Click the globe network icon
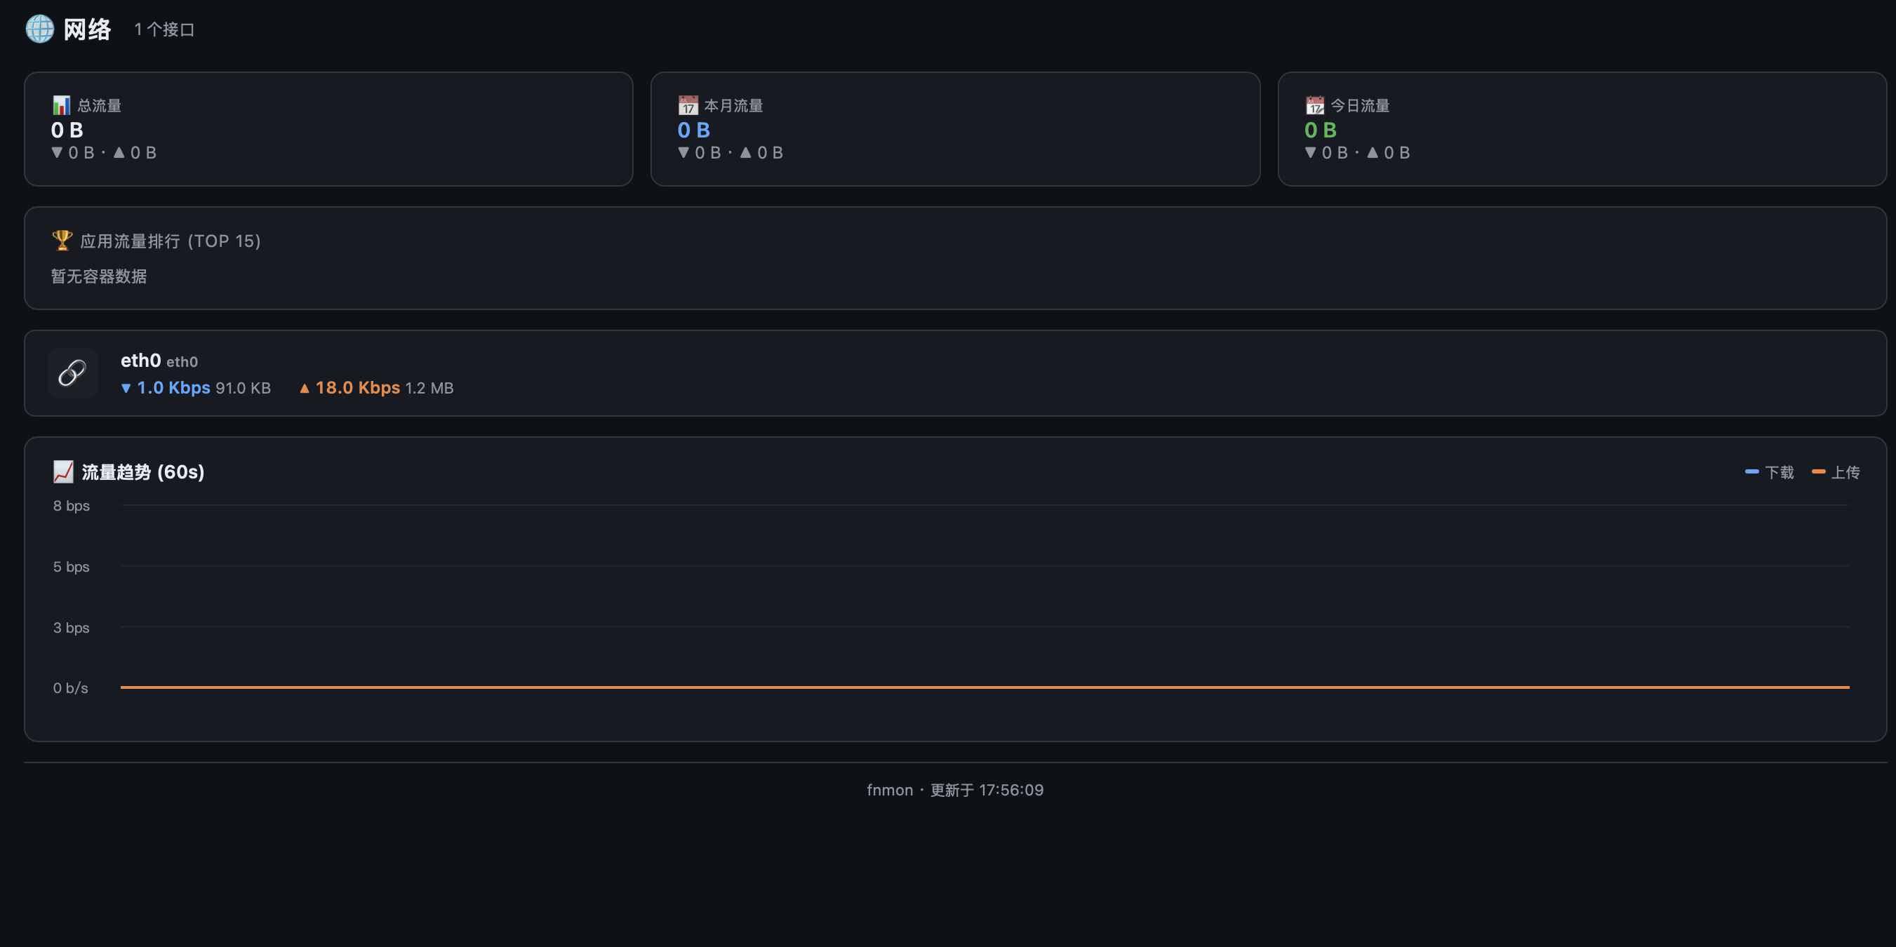Viewport: 1896px width, 947px height. 40,29
